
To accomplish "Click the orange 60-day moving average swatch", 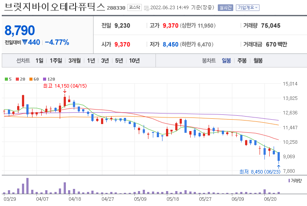I will [31, 79].
